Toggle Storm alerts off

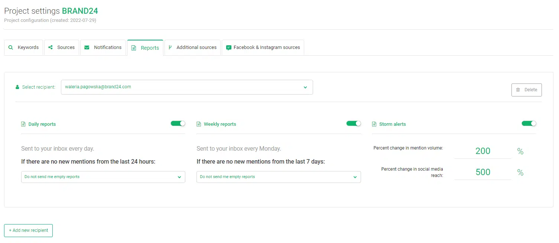click(x=529, y=124)
